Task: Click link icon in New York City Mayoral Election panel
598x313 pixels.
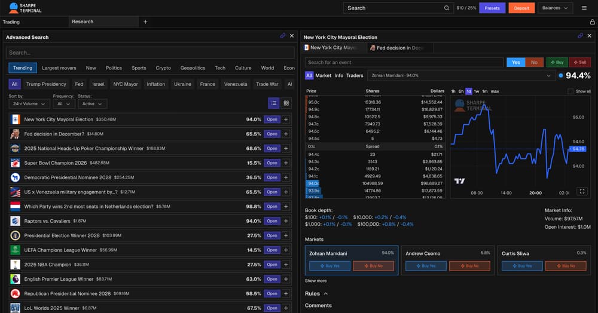Action: coord(580,36)
